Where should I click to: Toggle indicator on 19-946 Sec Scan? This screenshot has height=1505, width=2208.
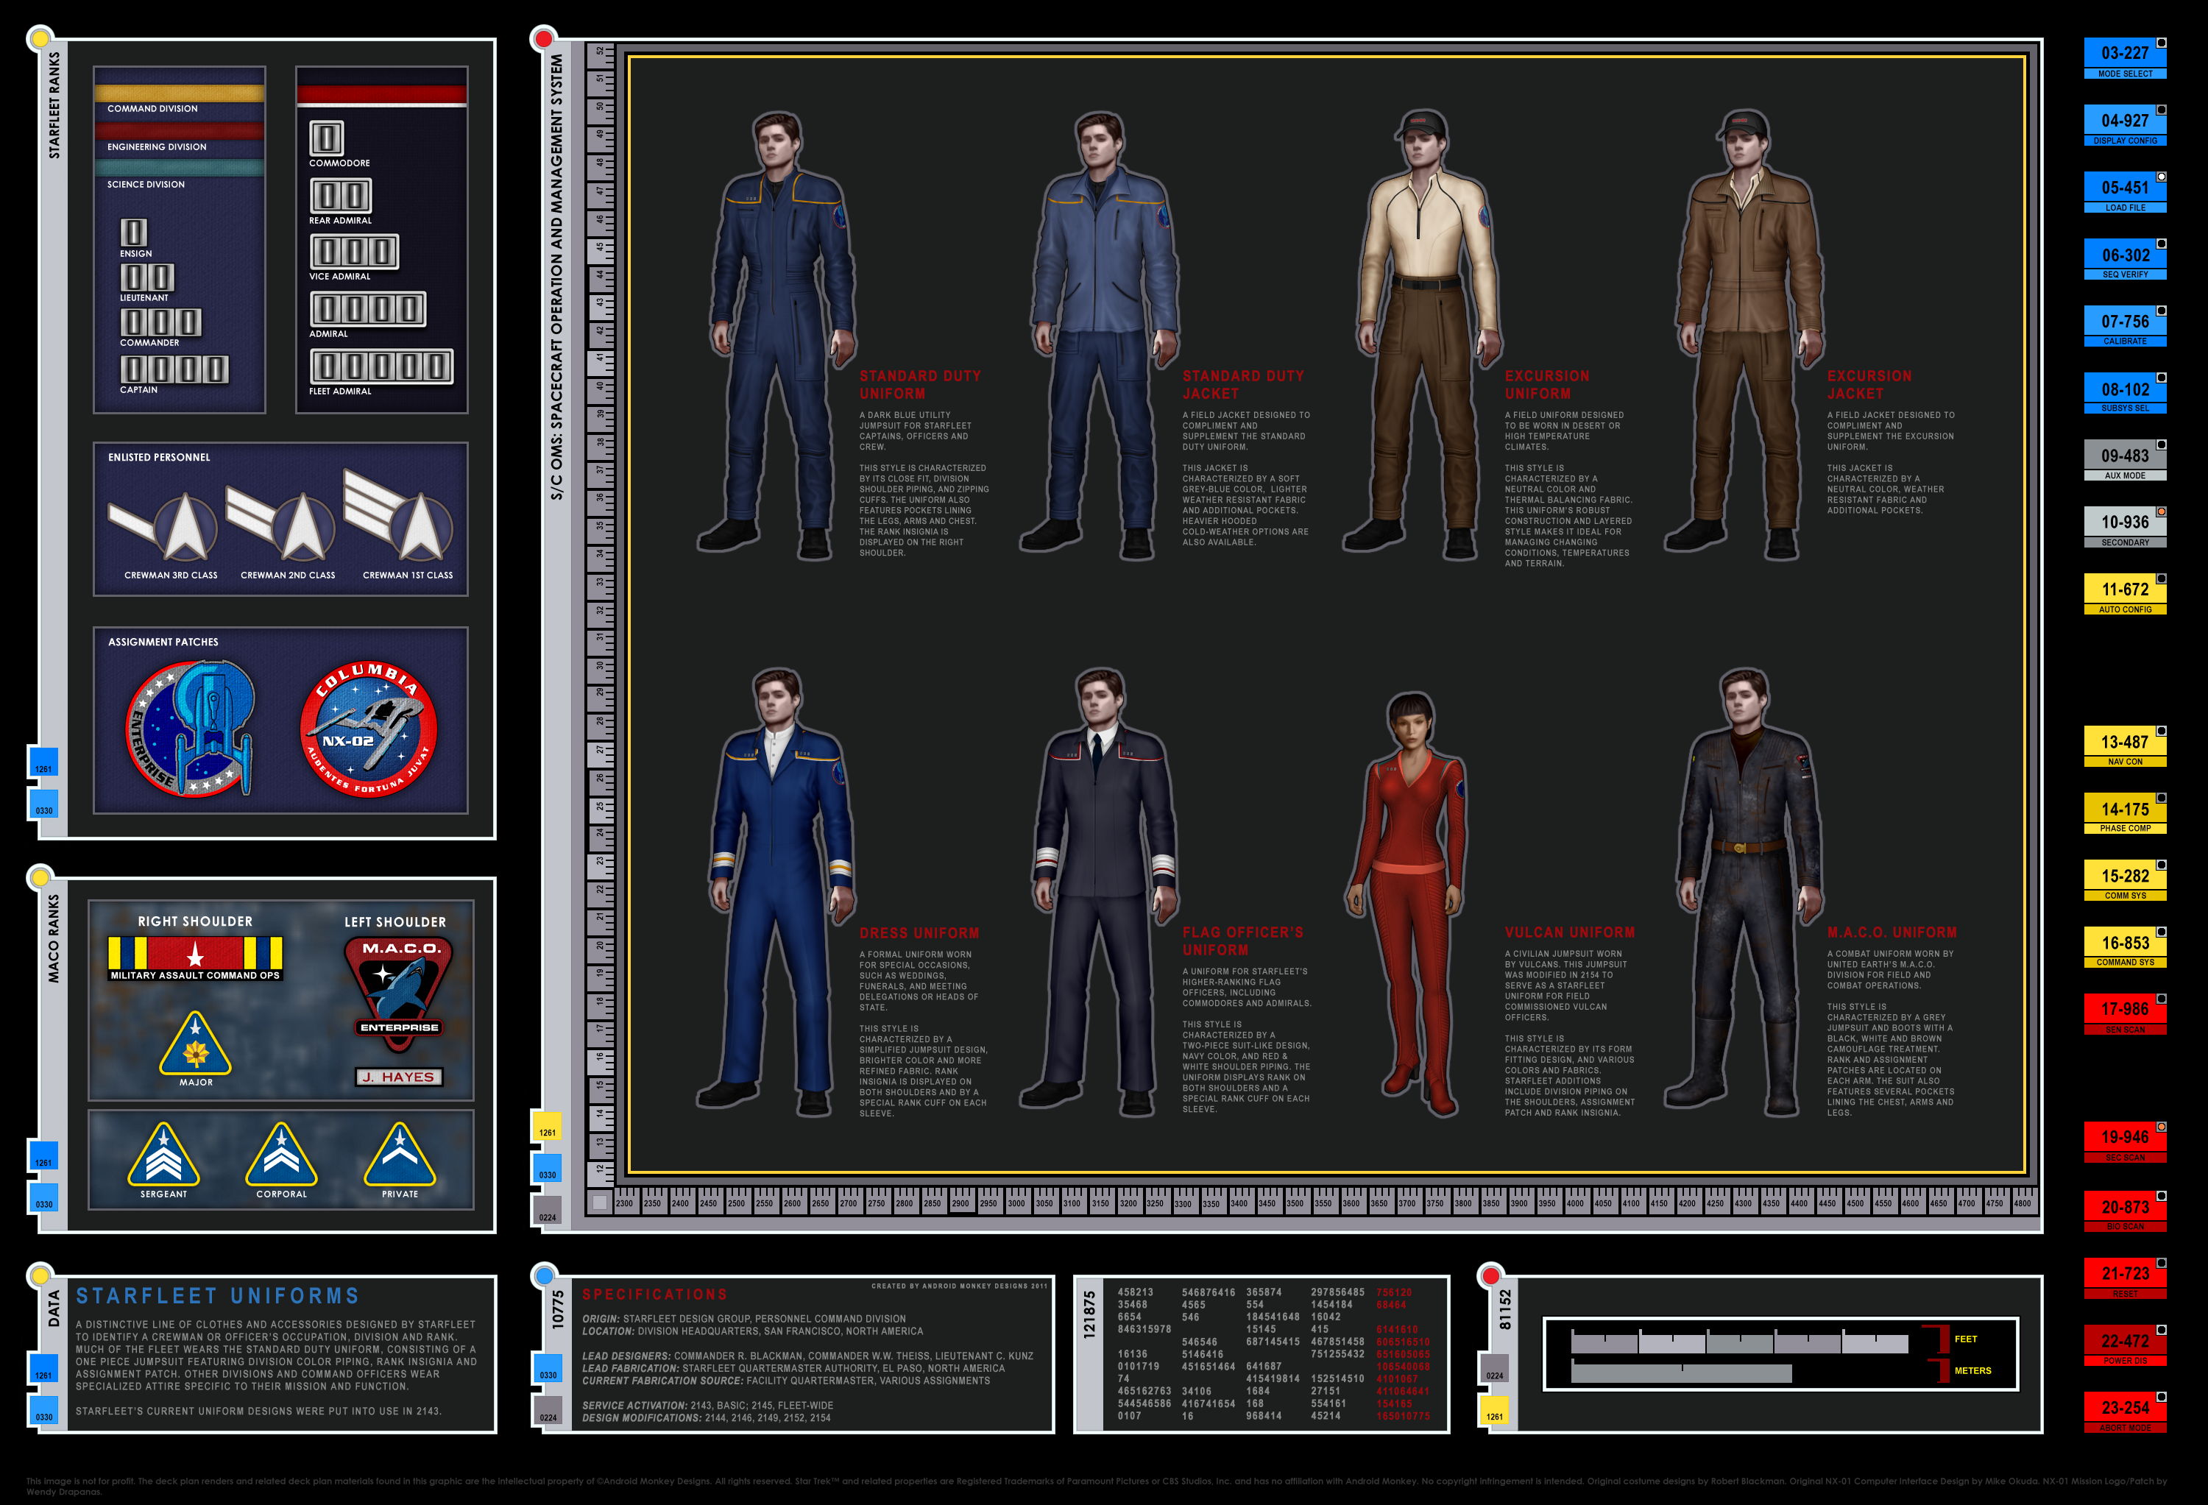2160,1127
